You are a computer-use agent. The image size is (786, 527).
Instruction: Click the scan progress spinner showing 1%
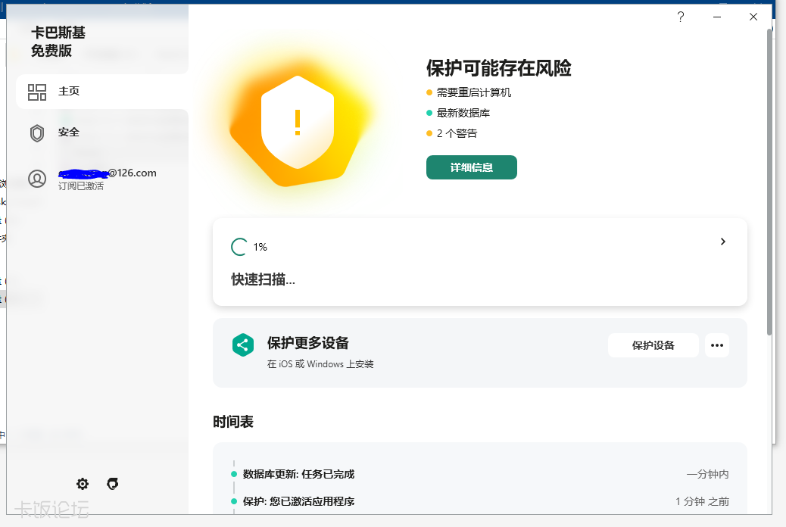pyautogui.click(x=239, y=247)
